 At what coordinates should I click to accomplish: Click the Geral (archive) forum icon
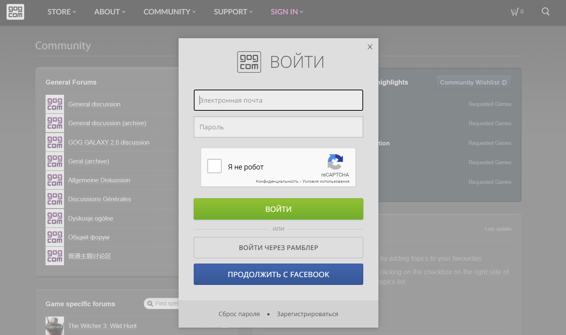pos(55,161)
